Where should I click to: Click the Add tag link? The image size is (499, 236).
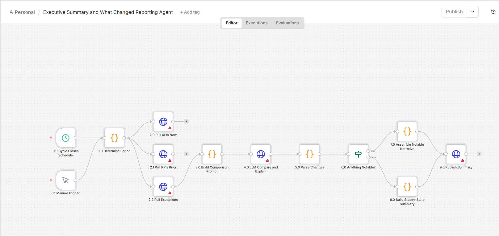coord(190,12)
